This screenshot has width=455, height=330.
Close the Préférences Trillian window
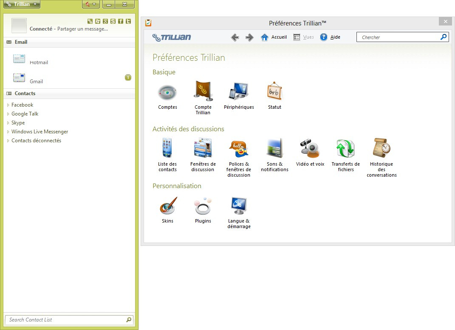point(445,22)
